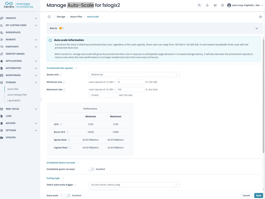Click the Monitoring sidebar icon
Image resolution: width=265 pixels, height=199 pixels.
2,75
